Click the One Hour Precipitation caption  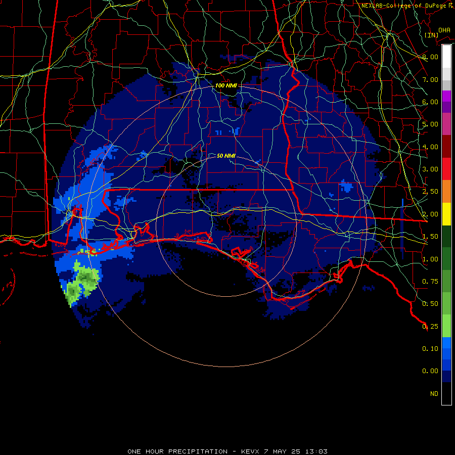coord(227,451)
